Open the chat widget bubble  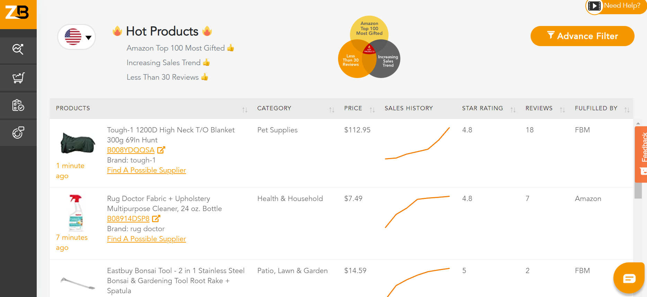point(629,278)
